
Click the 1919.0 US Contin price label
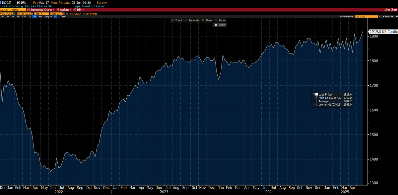coord(383,32)
